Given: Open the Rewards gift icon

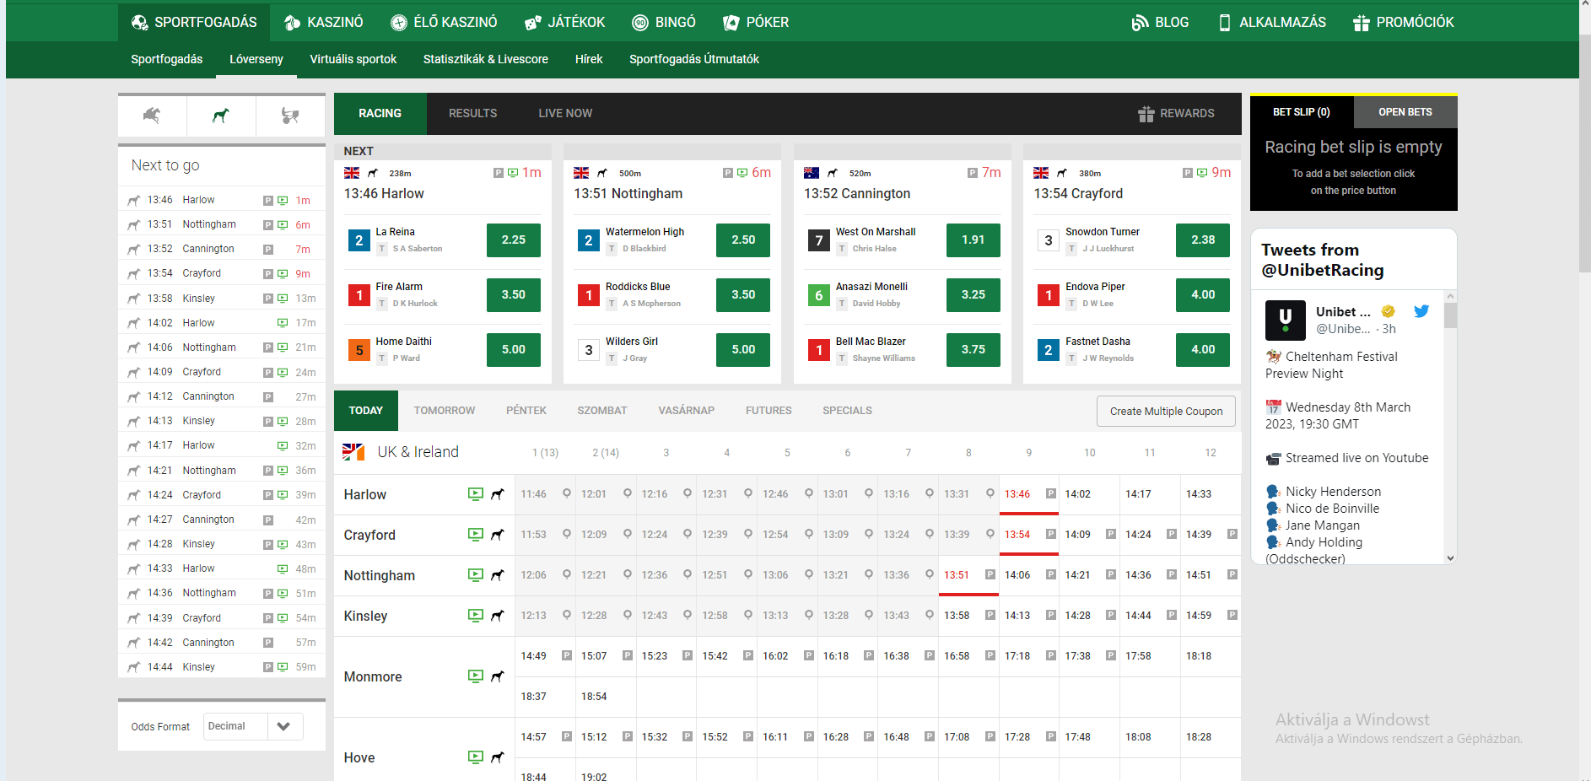Looking at the screenshot, I should pos(1146,114).
